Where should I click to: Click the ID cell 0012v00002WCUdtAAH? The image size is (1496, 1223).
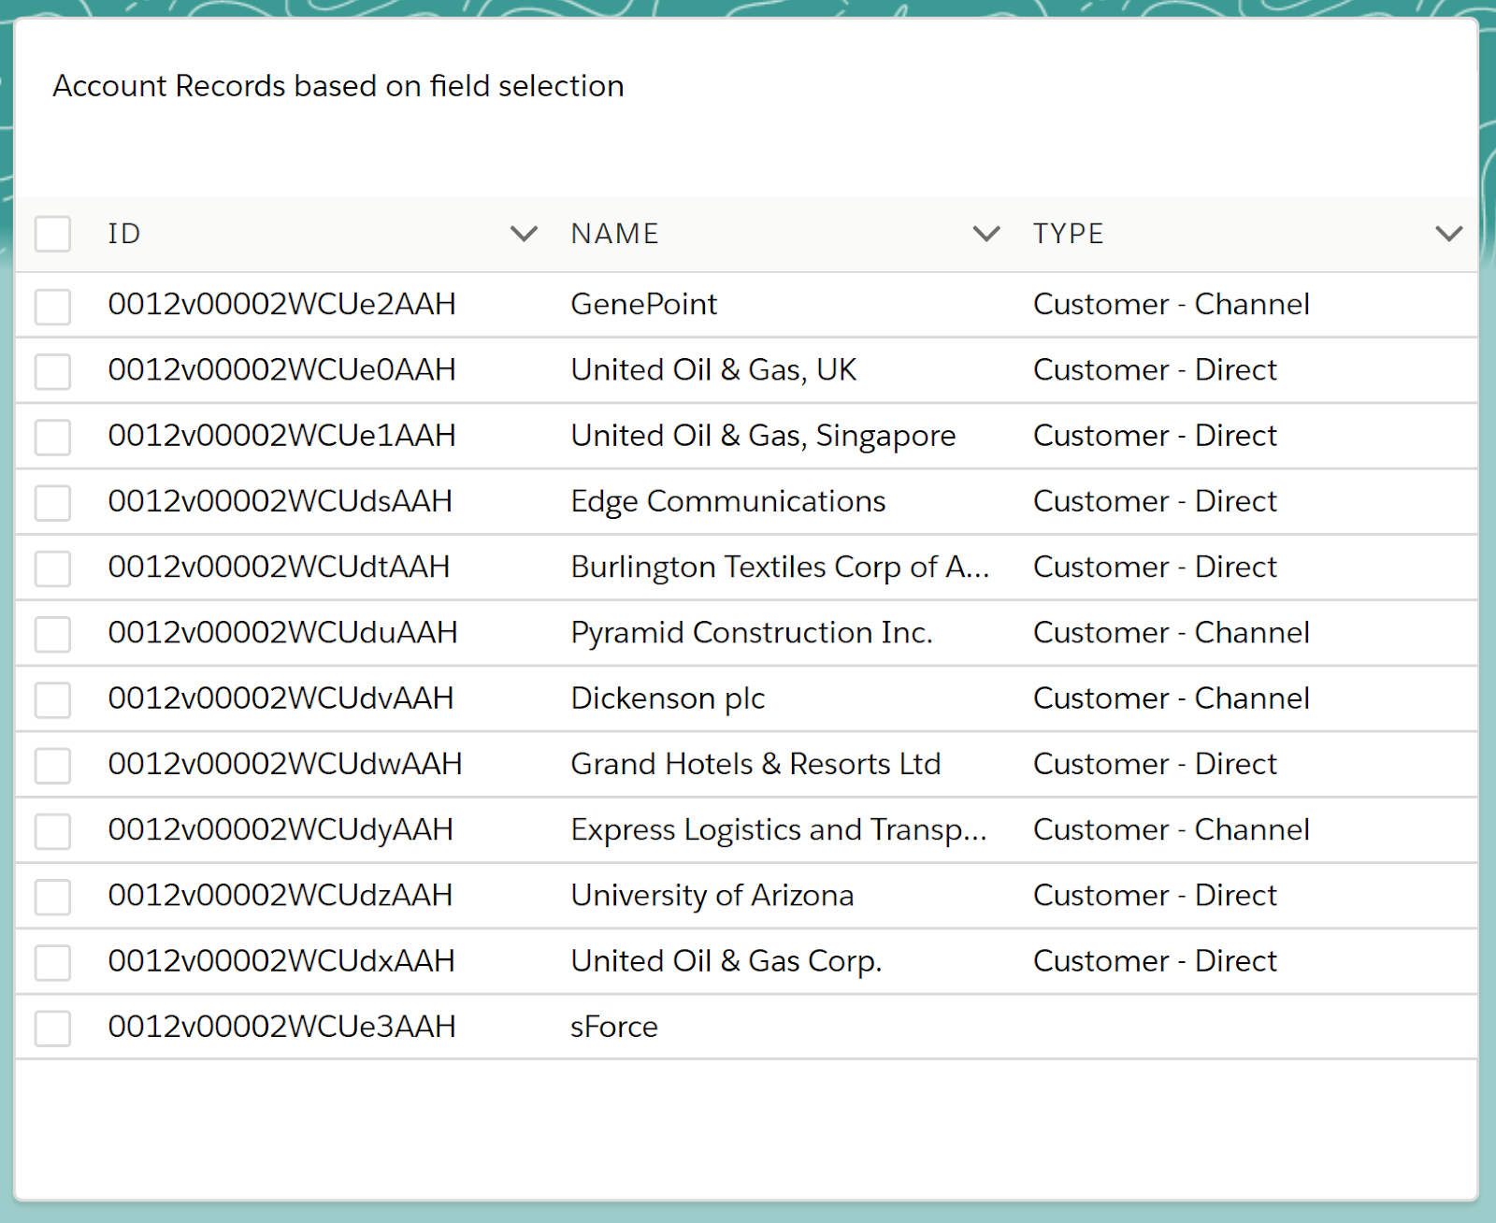tap(280, 567)
